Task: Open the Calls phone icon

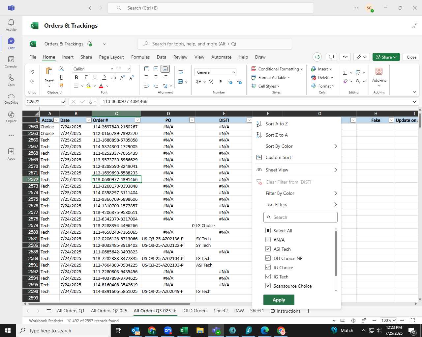Action: [x=11, y=78]
